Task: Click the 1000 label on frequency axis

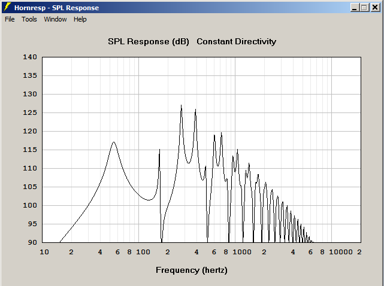Action: (241, 252)
